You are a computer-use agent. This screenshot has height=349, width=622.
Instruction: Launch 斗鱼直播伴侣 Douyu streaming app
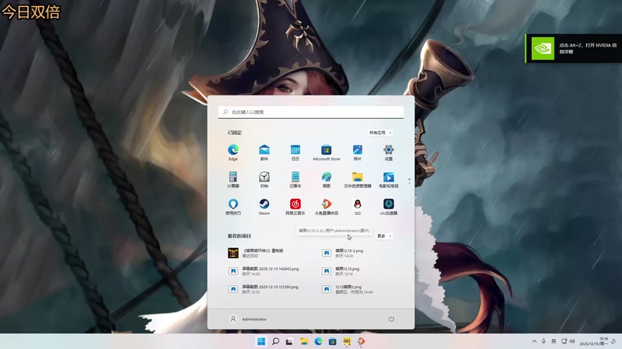(x=327, y=206)
